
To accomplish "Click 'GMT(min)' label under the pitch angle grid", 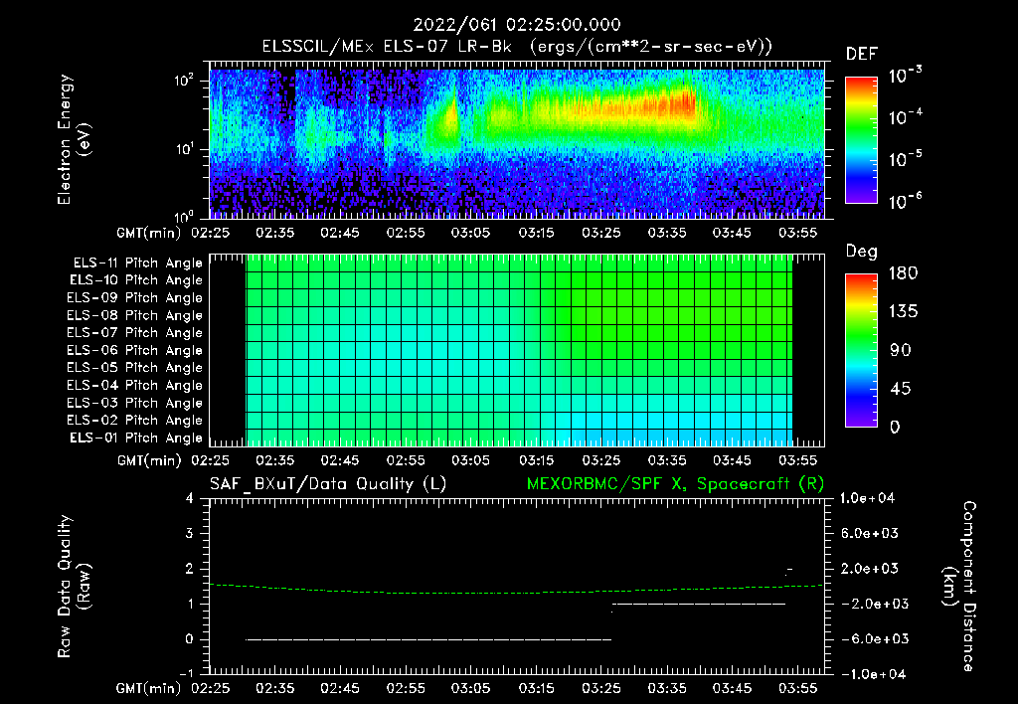I will tap(149, 460).
